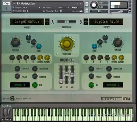Click layer B Step Flt knob
This screenshot has width=137, height=122.
(91, 69)
